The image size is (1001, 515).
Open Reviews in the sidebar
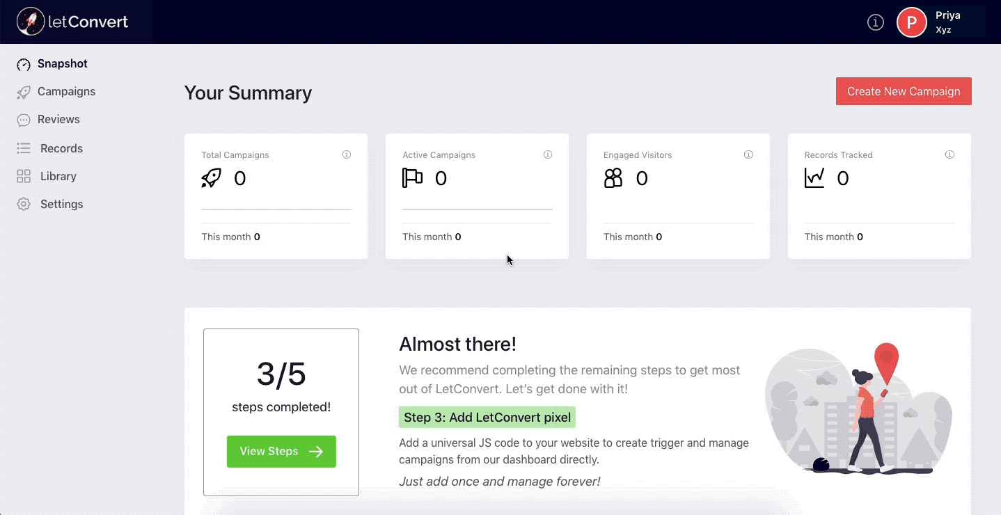pyautogui.click(x=58, y=120)
